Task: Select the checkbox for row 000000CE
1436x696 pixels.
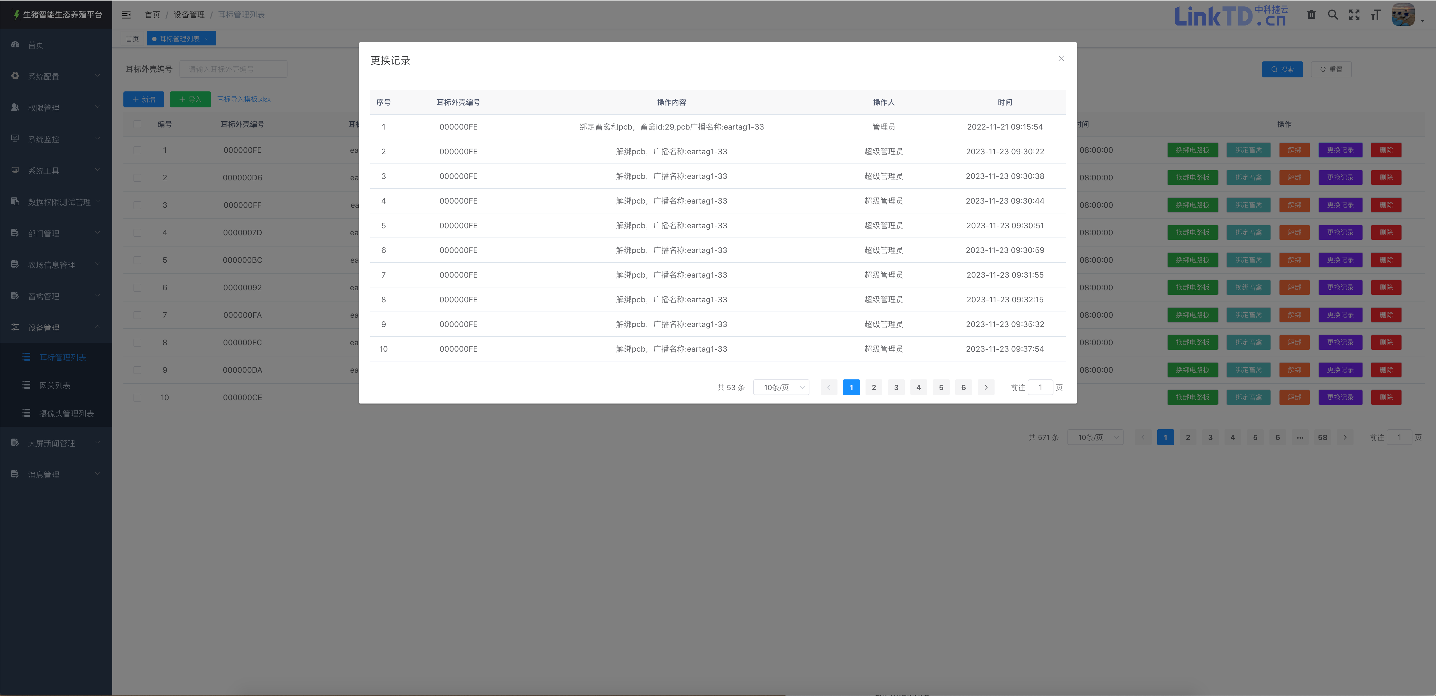Action: (x=137, y=397)
